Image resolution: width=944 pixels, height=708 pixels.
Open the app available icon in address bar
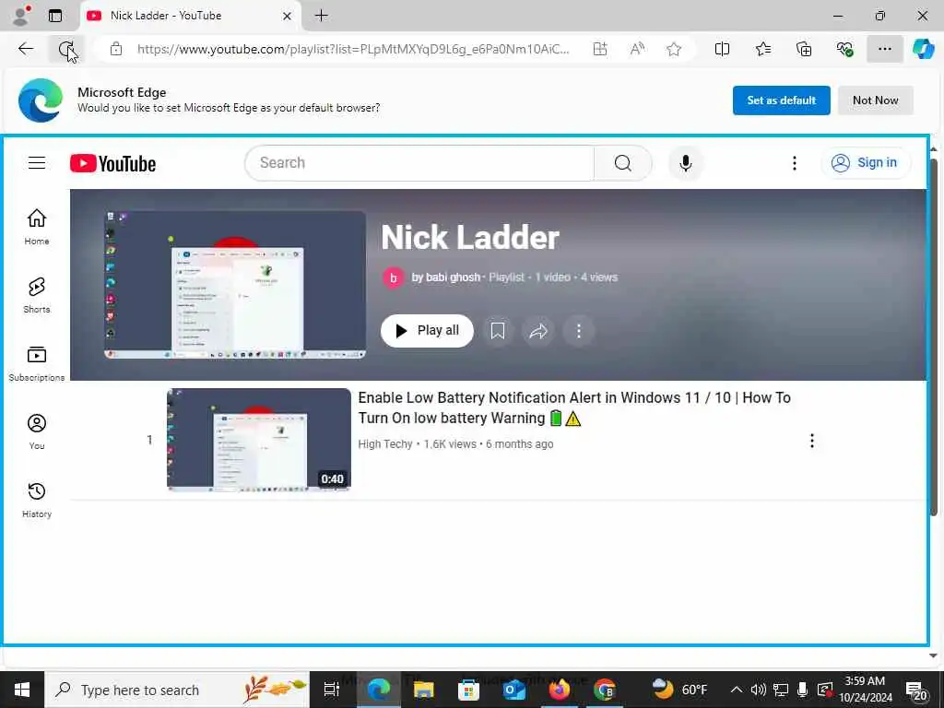[x=599, y=49]
